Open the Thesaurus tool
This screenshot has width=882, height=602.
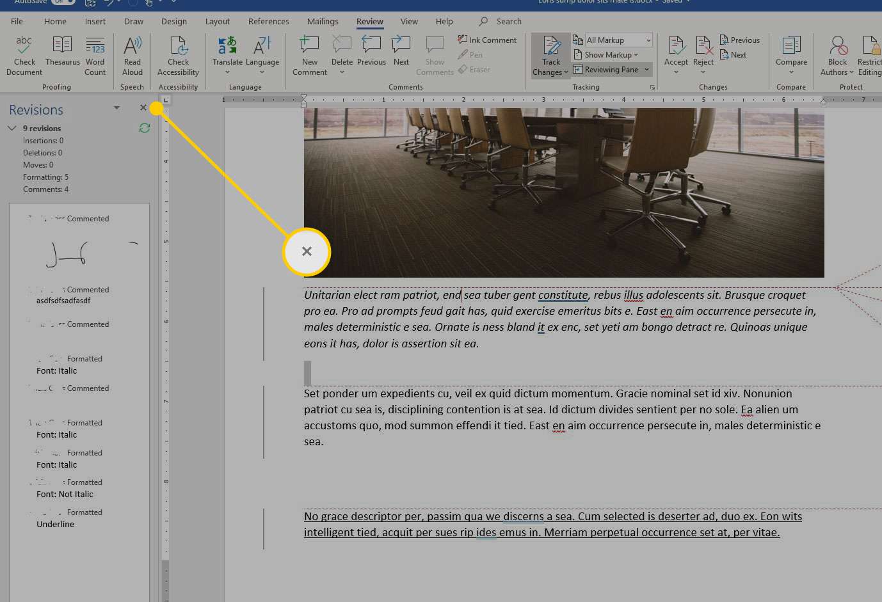(63, 51)
